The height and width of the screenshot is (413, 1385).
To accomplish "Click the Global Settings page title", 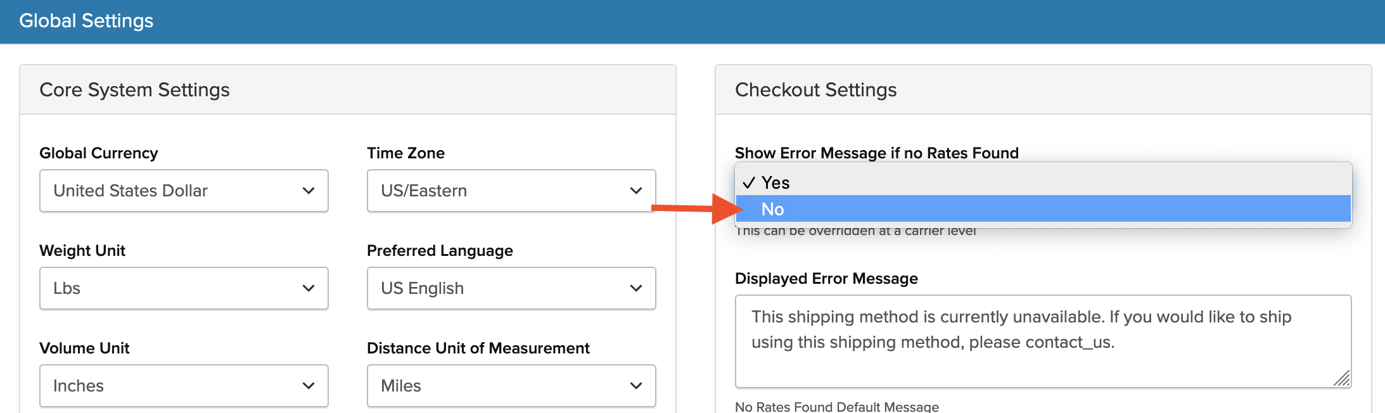I will [86, 21].
